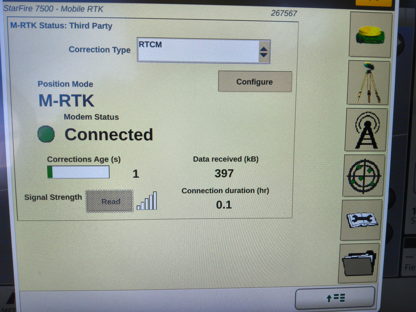
Task: Click the Configure button
Action: (255, 82)
